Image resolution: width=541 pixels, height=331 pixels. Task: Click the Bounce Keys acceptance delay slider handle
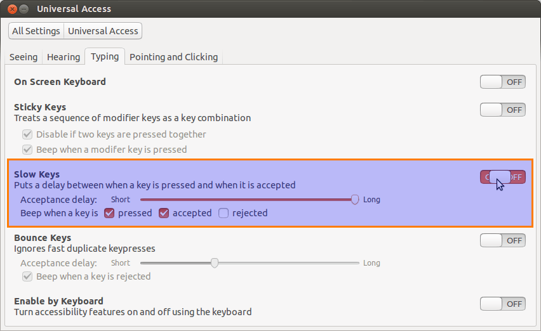tap(215, 263)
